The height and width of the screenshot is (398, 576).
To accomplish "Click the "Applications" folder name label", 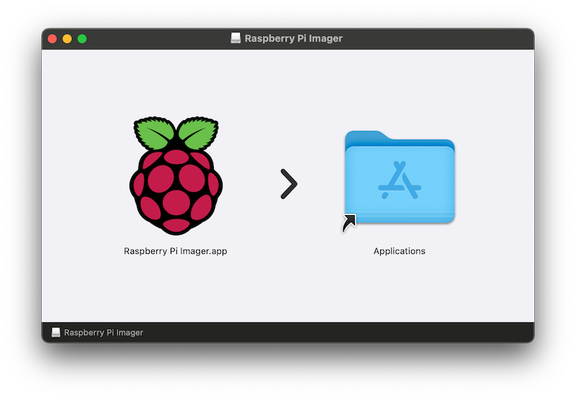I will [400, 251].
